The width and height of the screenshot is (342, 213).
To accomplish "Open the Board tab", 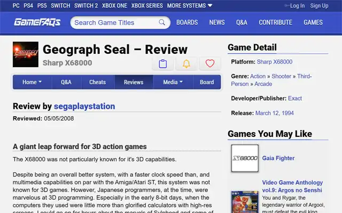I will pos(207,82).
